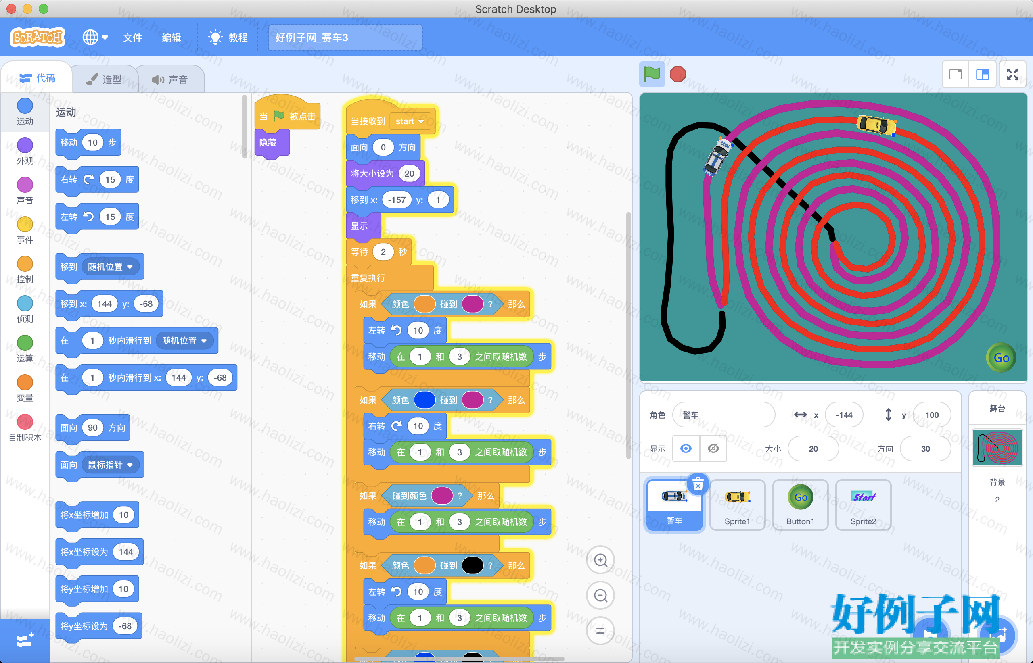Select the Button1 sprite thumbnail
Image resolution: width=1033 pixels, height=663 pixels.
pyautogui.click(x=800, y=505)
